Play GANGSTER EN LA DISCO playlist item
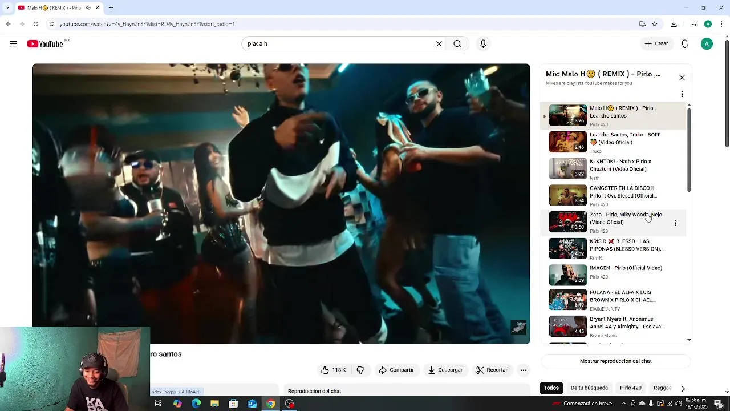The width and height of the screenshot is (730, 411). pos(613,195)
